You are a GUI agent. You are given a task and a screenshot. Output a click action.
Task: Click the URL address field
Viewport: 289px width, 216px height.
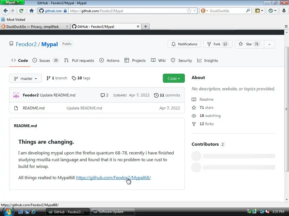(x=127, y=11)
